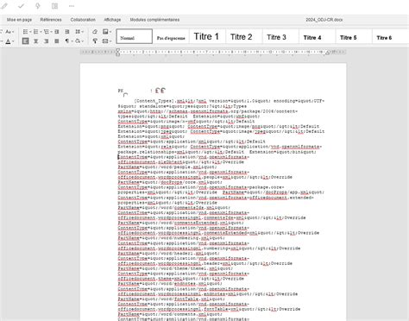Click the PartName /word/theme/theme1.xml line

[x=175, y=268]
